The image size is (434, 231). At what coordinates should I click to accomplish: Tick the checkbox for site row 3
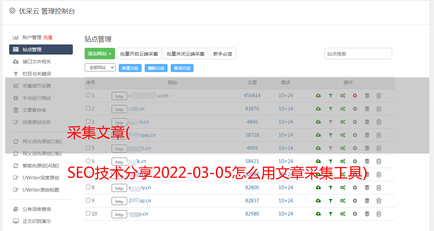[88, 122]
